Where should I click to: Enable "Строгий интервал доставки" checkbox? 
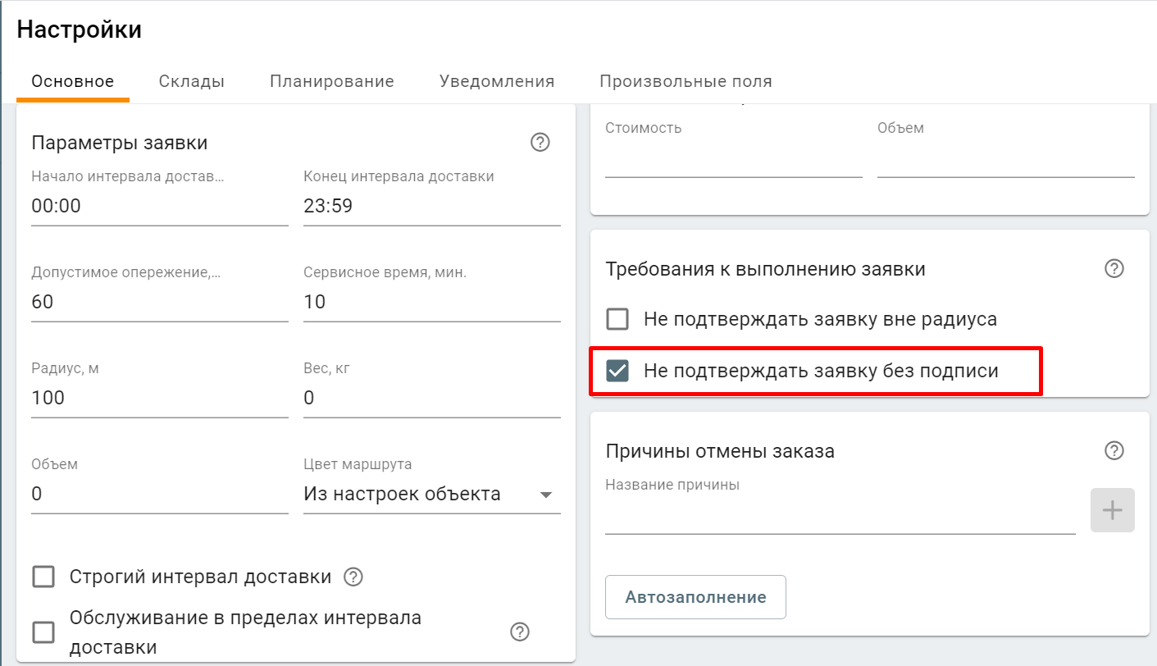pyautogui.click(x=43, y=577)
